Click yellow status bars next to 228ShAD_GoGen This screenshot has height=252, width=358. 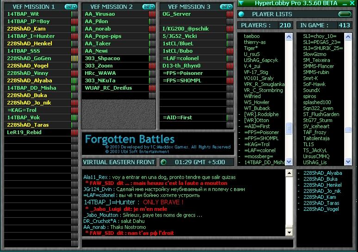click(x=74, y=58)
